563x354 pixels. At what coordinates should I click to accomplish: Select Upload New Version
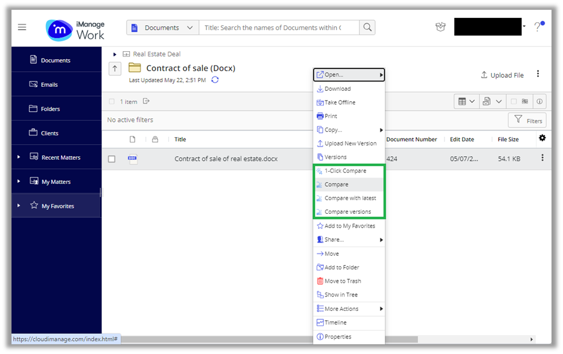349,144
